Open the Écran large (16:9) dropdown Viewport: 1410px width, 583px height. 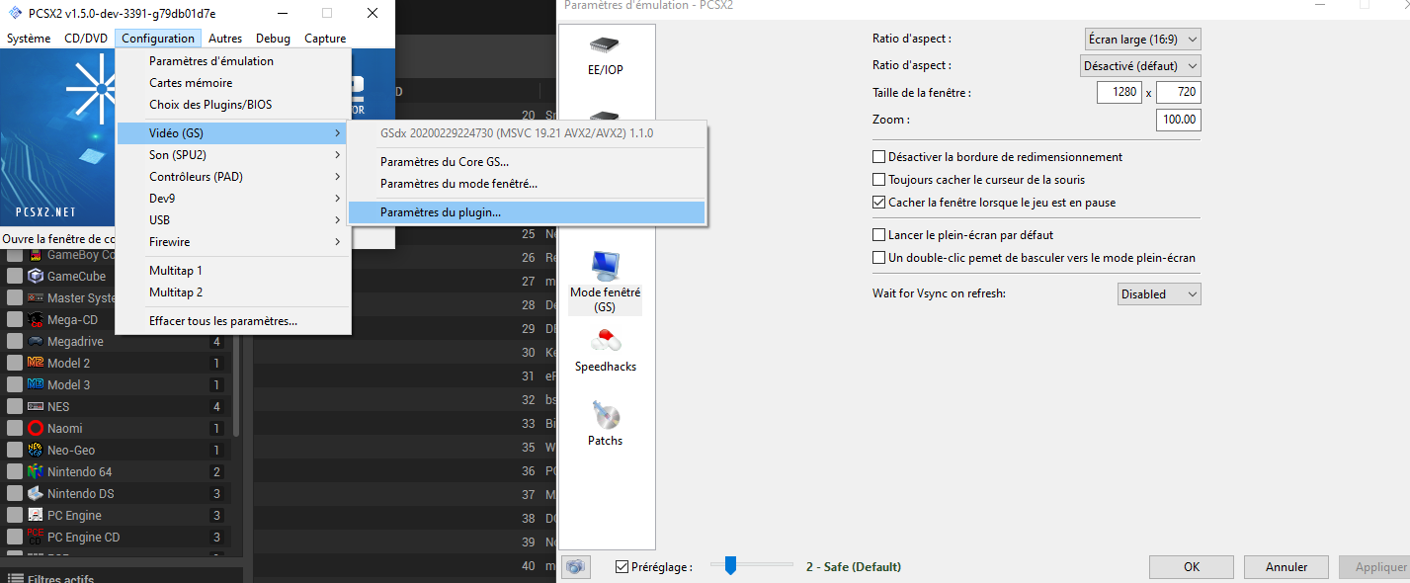[1143, 40]
